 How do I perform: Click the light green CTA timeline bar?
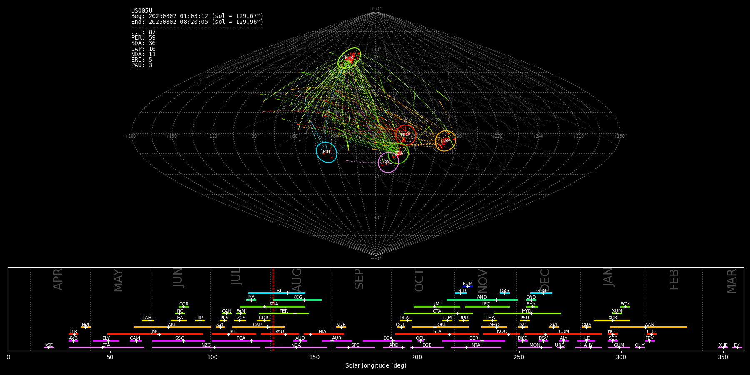coord(438,313)
